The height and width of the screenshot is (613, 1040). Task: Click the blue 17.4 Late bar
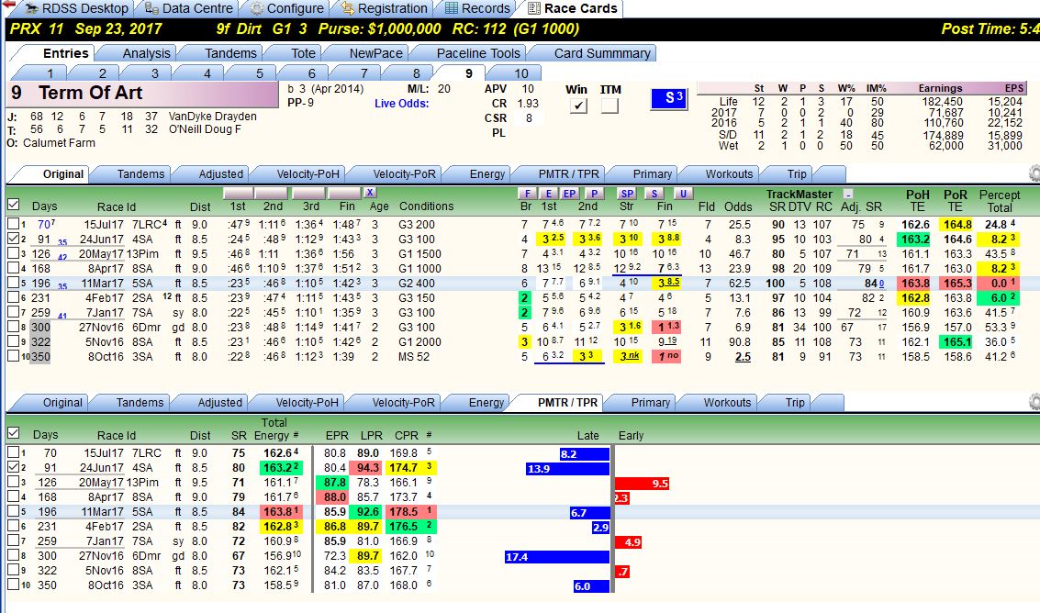coord(556,557)
